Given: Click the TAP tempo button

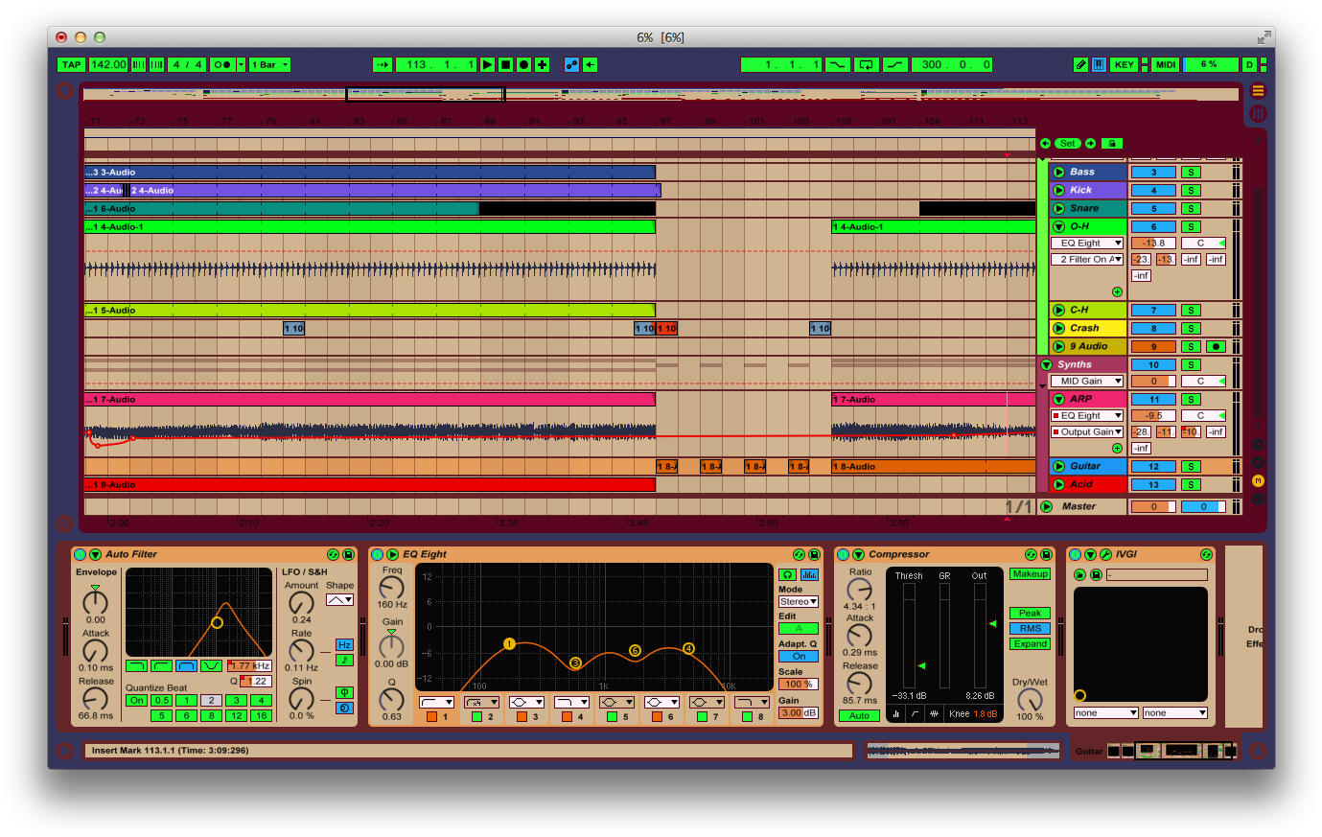Looking at the screenshot, I should 71,65.
